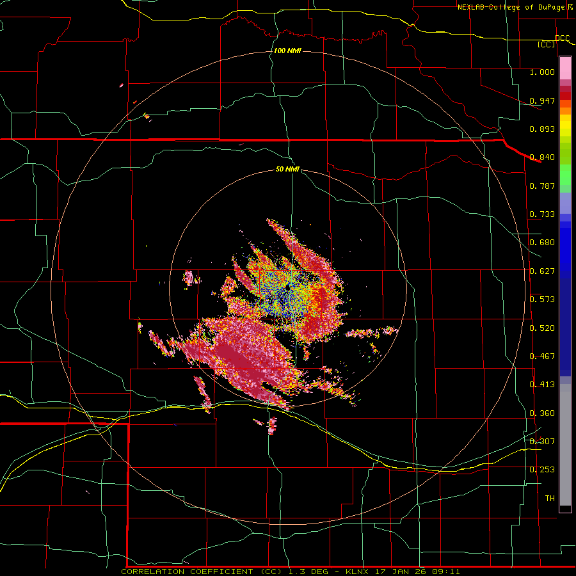Click the 0.733 scale value
This screenshot has width=576, height=576.
coord(542,214)
